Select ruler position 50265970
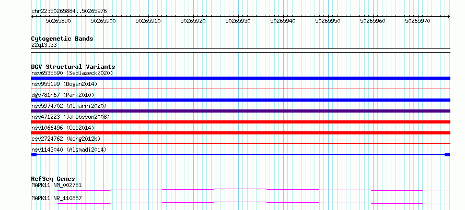Screen dimensions: 465x210 click(418, 21)
